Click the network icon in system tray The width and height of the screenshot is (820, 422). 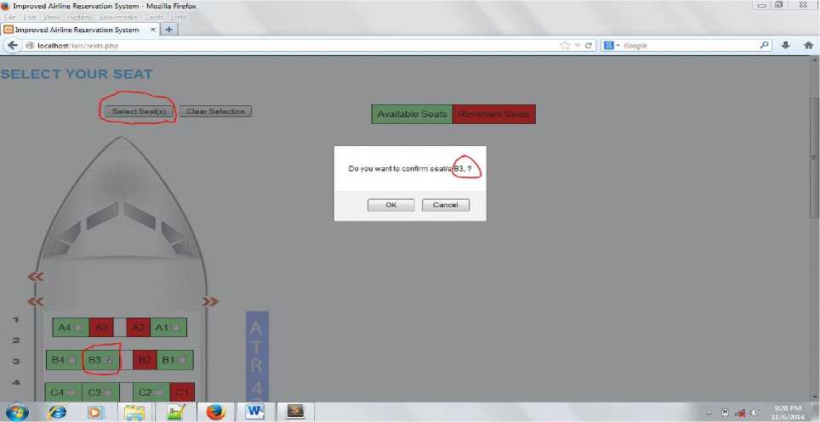pos(740,413)
